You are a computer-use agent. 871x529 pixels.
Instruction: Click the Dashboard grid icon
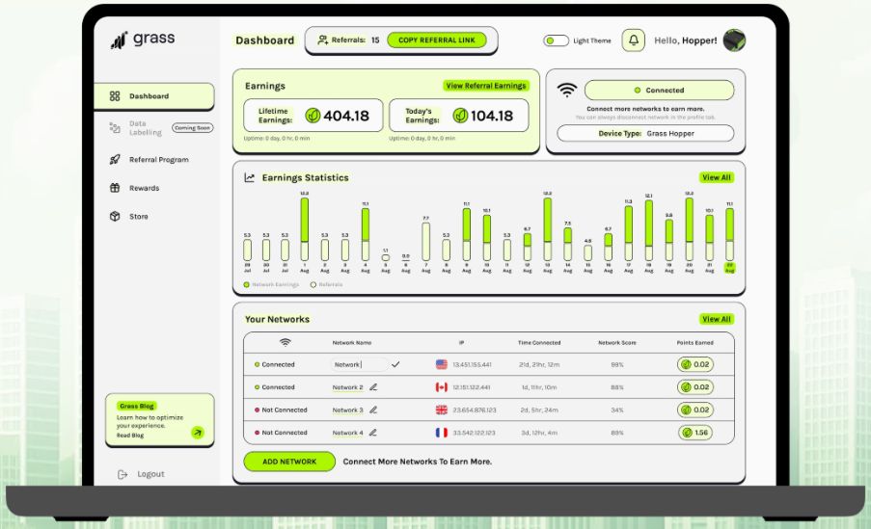tap(115, 96)
